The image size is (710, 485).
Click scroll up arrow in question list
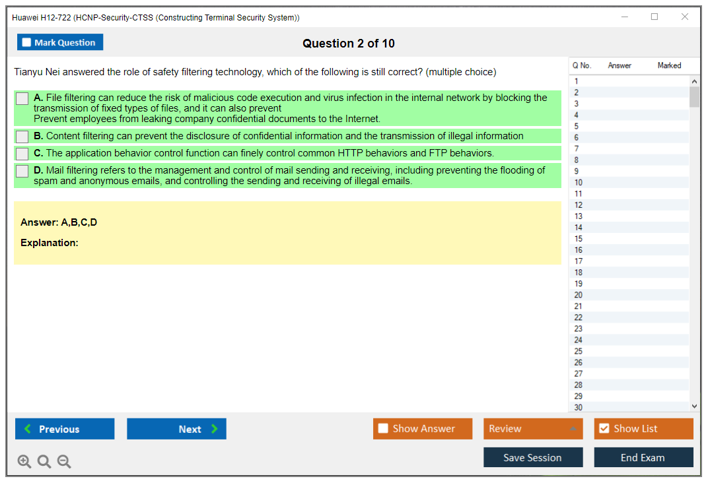(x=693, y=81)
